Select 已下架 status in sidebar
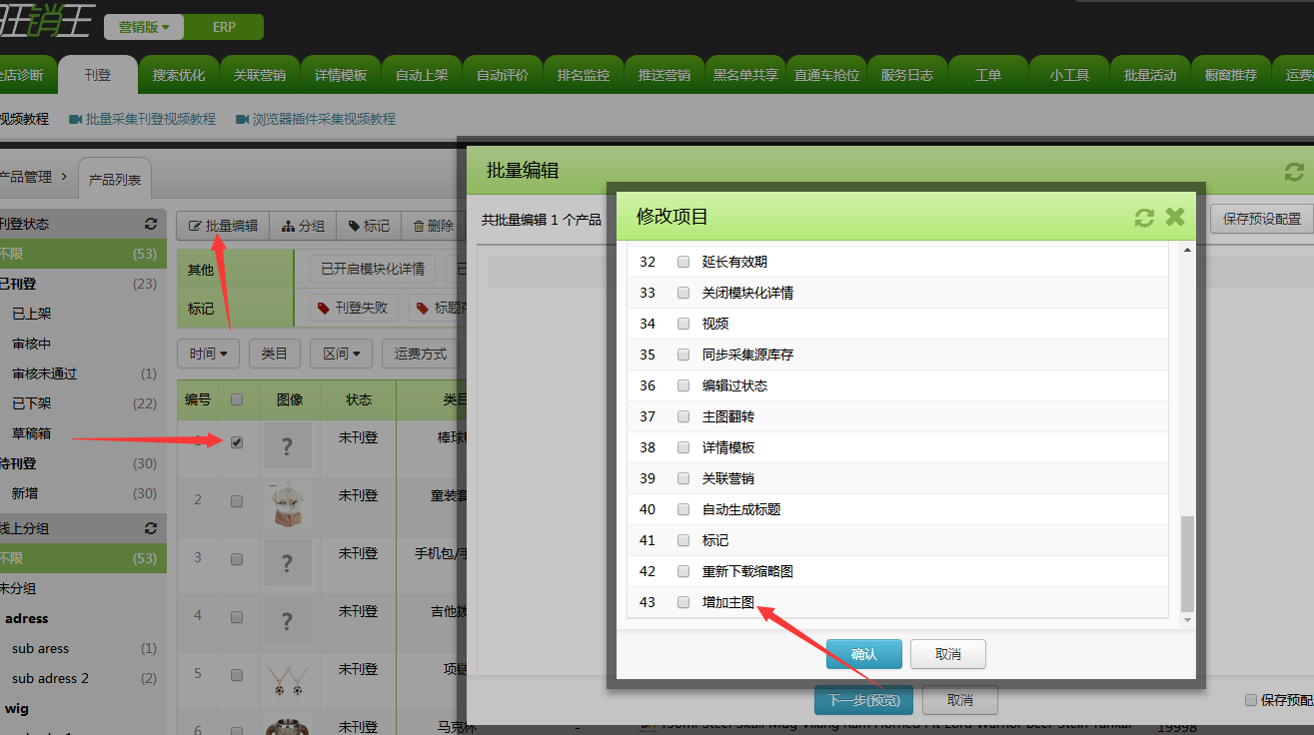The image size is (1314, 735). point(83,403)
